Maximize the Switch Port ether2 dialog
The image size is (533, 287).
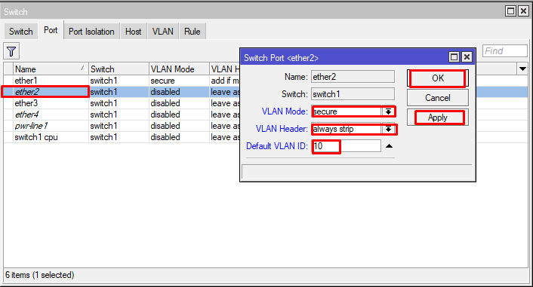(x=454, y=57)
